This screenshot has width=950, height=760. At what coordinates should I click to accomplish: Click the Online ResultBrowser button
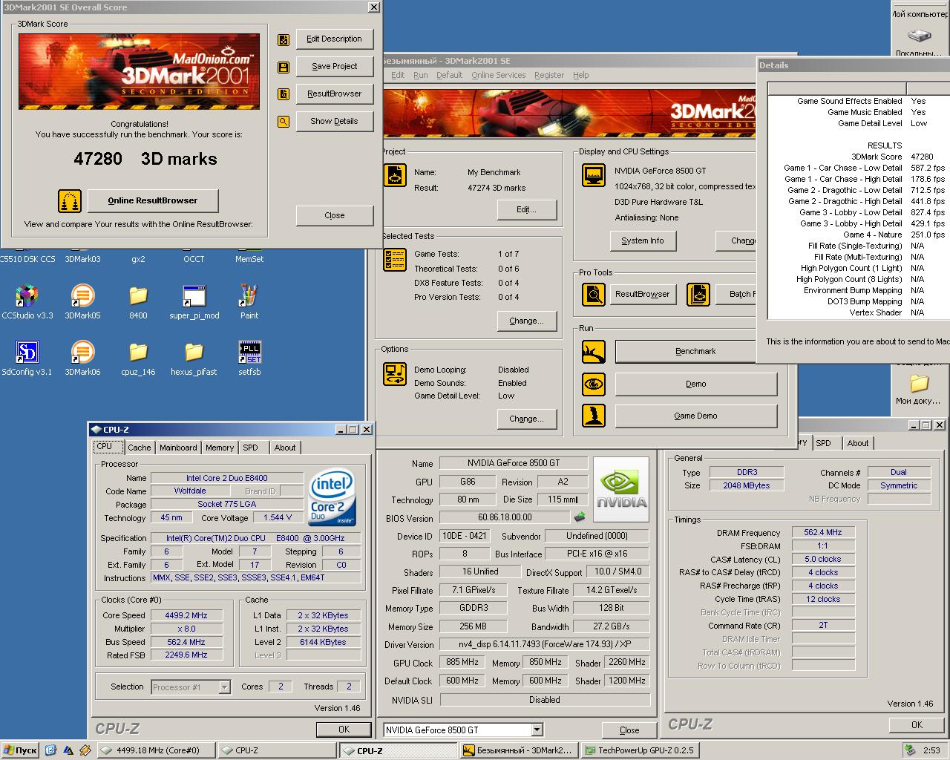[153, 200]
